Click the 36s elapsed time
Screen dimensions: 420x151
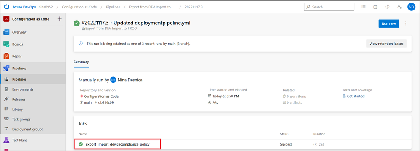pyautogui.click(x=215, y=102)
